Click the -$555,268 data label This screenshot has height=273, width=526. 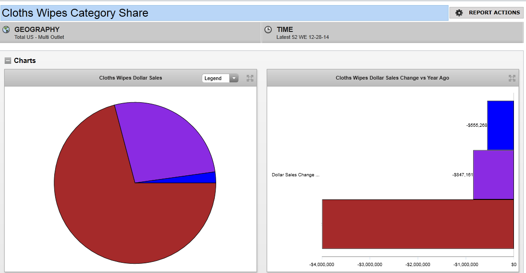pyautogui.click(x=476, y=125)
